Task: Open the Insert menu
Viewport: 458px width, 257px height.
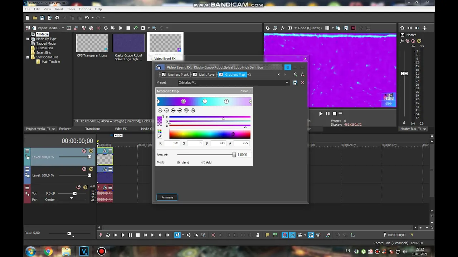Action: coord(59,9)
